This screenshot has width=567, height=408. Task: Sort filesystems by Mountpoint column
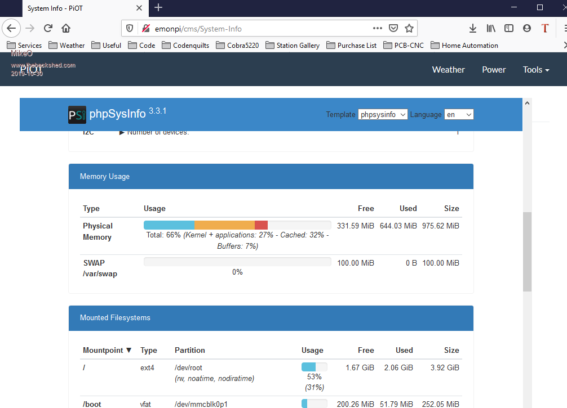pos(107,350)
